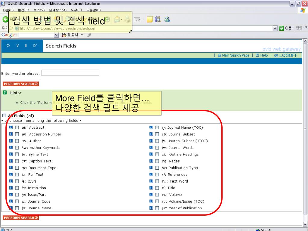Open info icon for Text Word field
The width and height of the screenshot is (308, 231).
tap(151, 181)
